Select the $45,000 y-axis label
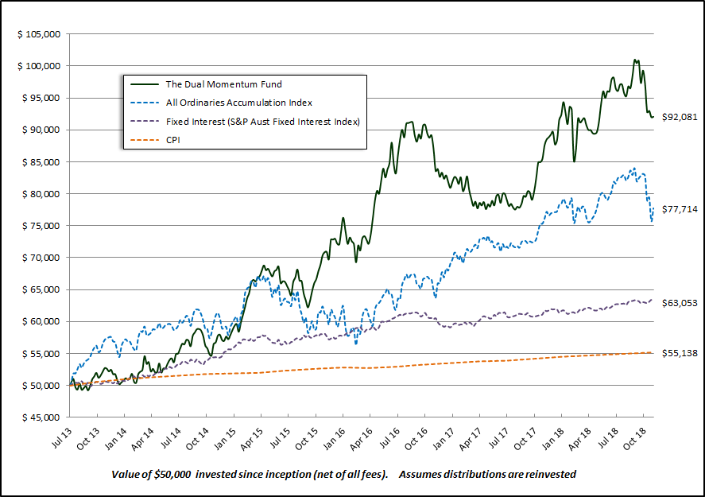This screenshot has width=705, height=497. pyautogui.click(x=41, y=417)
